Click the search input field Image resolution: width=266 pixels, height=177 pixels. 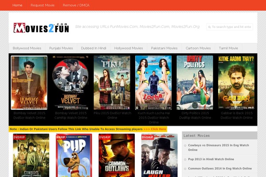[x=230, y=27]
